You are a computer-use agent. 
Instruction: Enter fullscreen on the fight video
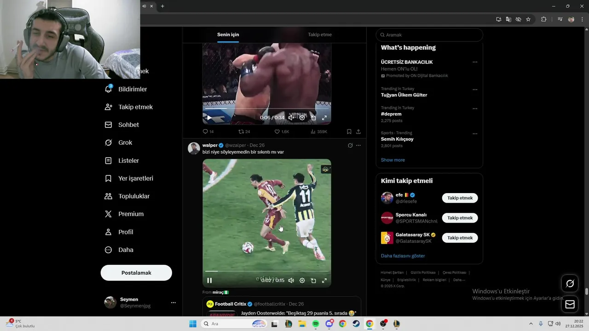pyautogui.click(x=324, y=118)
